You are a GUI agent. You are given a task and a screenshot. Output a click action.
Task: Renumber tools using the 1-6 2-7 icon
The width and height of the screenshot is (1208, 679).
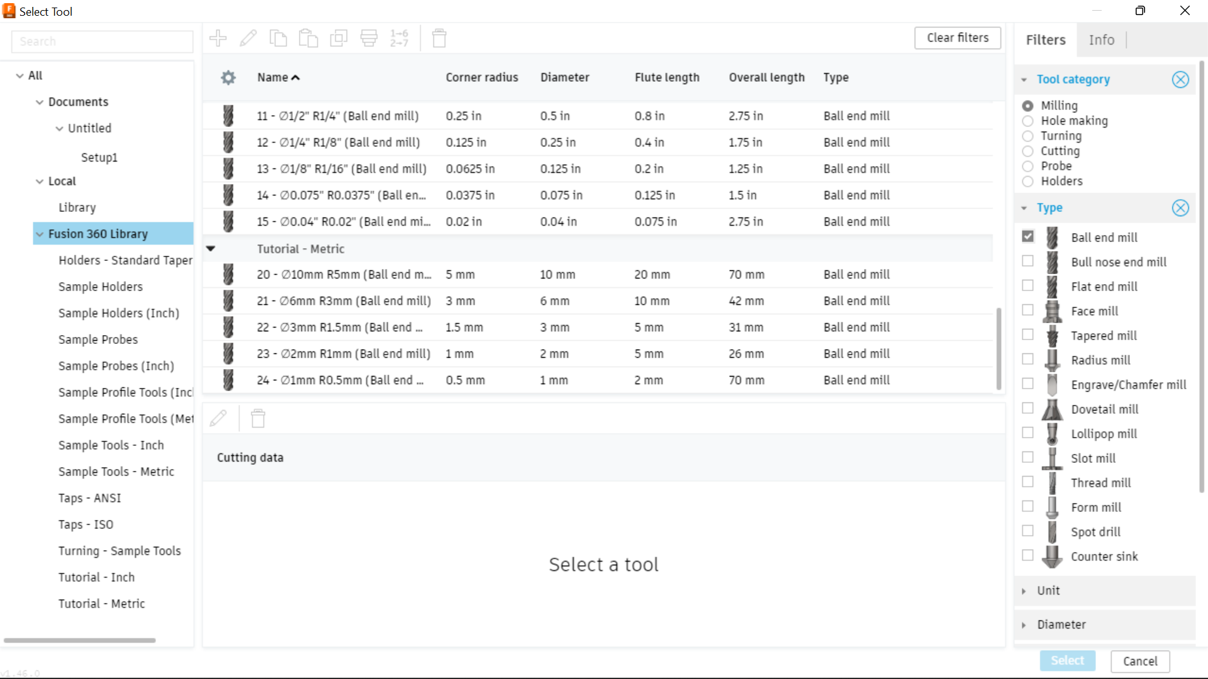pyautogui.click(x=399, y=38)
